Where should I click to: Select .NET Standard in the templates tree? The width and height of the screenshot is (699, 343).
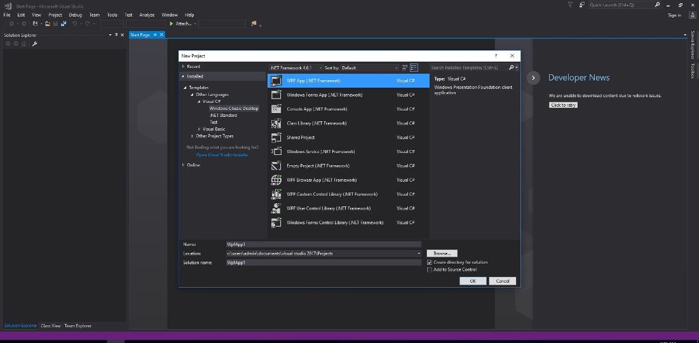pos(223,116)
